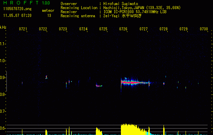Click the filename 1105070720.png
Screen dimensions: 213x135
(17, 9)
